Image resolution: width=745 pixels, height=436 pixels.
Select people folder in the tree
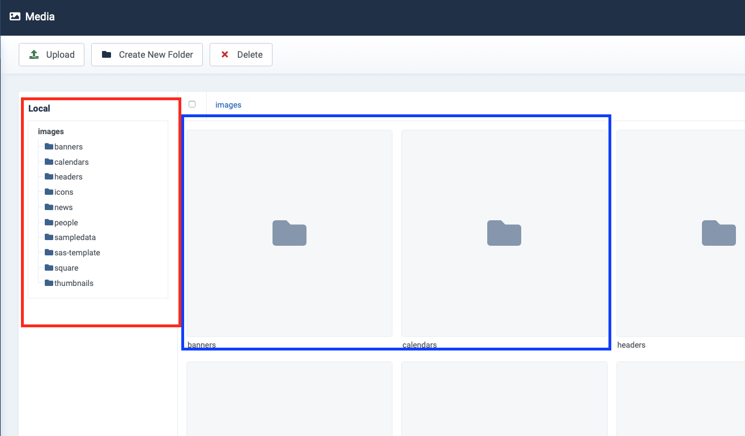pyautogui.click(x=66, y=223)
